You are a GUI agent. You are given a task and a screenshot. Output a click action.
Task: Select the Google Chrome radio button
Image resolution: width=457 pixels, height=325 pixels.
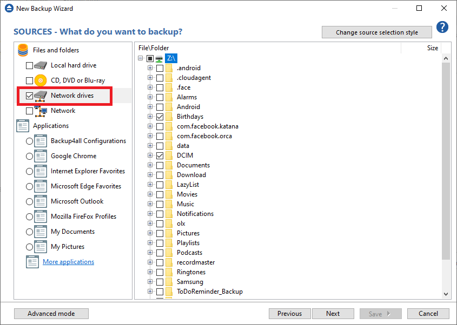click(x=29, y=156)
